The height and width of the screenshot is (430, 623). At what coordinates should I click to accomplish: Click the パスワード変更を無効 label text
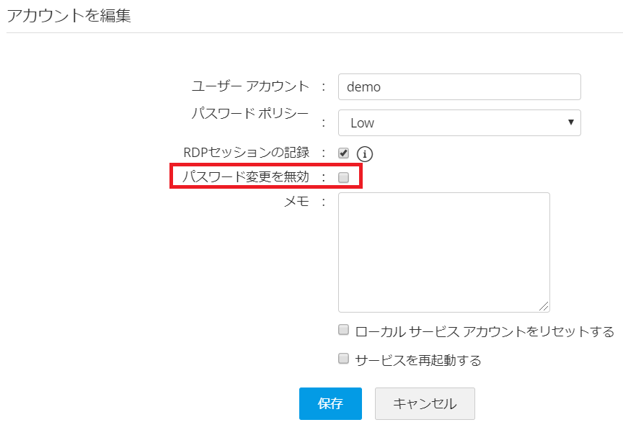(246, 177)
